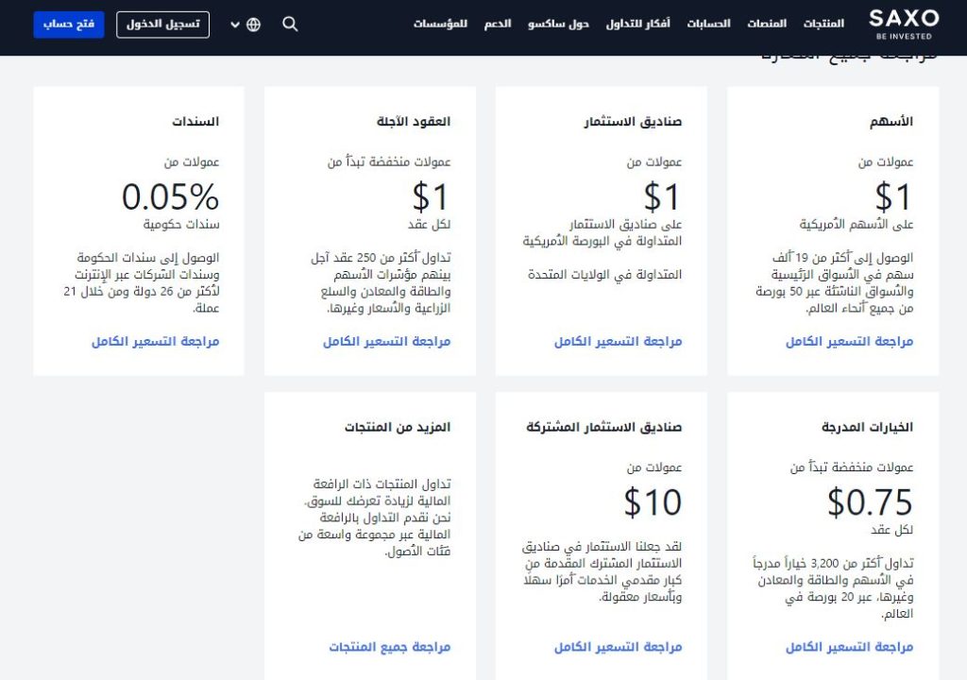Image resolution: width=967 pixels, height=680 pixels.
Task: Open the المنصات menu
Action: point(768,24)
